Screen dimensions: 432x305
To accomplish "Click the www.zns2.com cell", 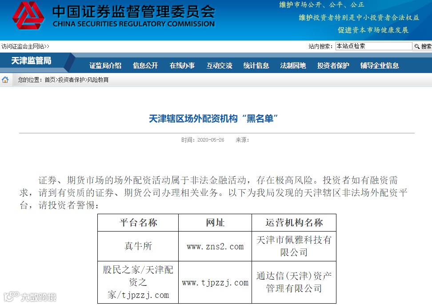I will pyautogui.click(x=215, y=246).
